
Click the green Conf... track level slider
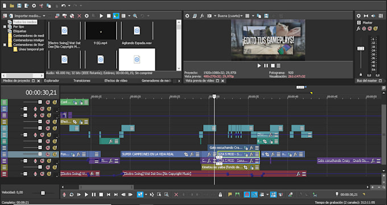pyautogui.click(x=40, y=102)
